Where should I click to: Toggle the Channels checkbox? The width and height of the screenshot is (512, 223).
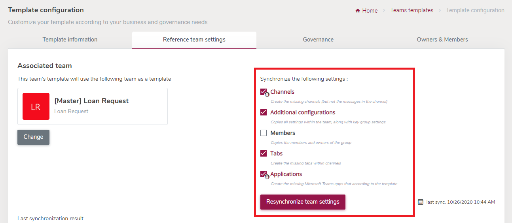point(264,92)
